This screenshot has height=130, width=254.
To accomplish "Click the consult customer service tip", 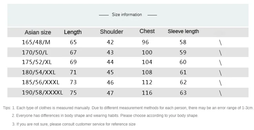I will [x=74, y=124].
